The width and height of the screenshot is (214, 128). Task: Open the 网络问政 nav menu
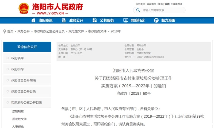pyautogui.click(x=137, y=20)
